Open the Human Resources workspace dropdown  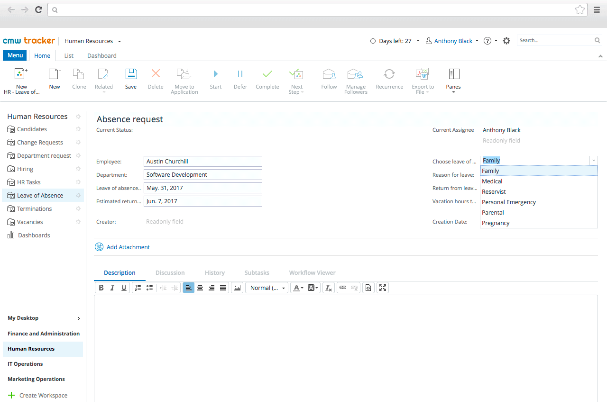120,41
